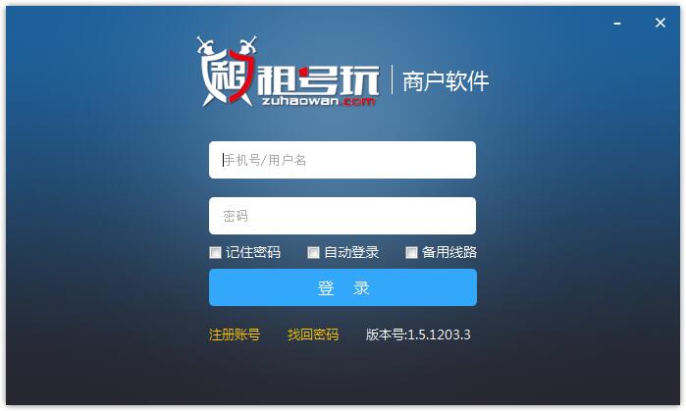The image size is (686, 411).
Task: Check the 备用线路 checkbox box
Action: (411, 252)
